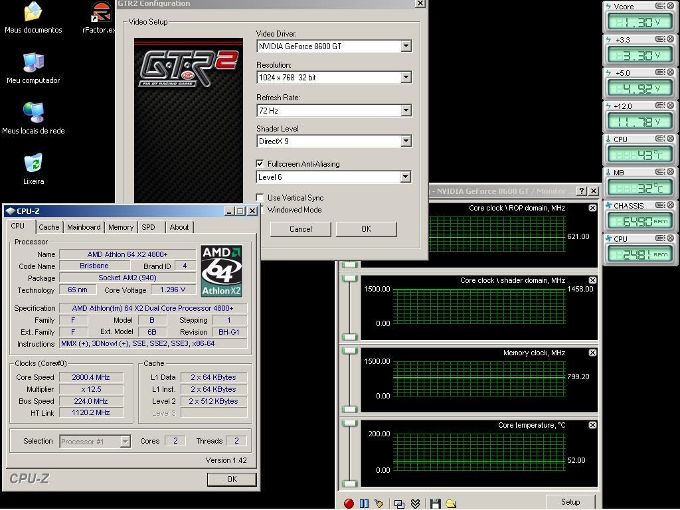Save monitoring data with the floppy icon

click(x=436, y=503)
